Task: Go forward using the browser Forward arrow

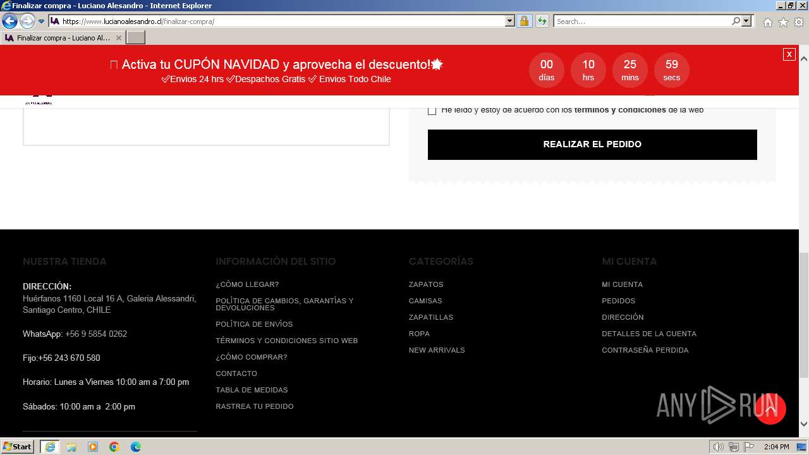Action: pyautogui.click(x=27, y=21)
